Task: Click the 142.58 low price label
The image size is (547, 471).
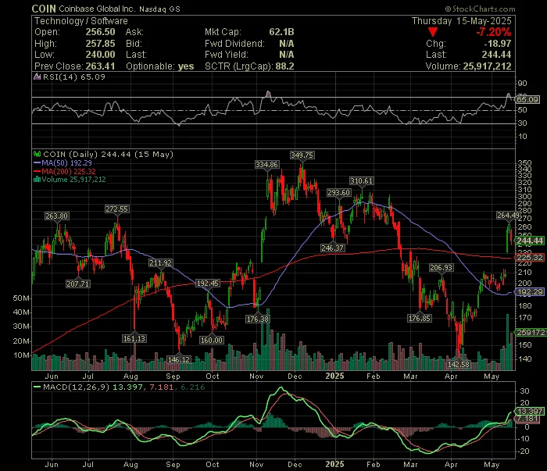Action: [x=459, y=364]
